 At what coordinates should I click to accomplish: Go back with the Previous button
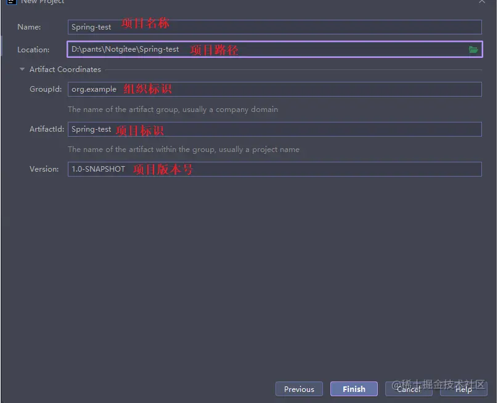click(299, 389)
